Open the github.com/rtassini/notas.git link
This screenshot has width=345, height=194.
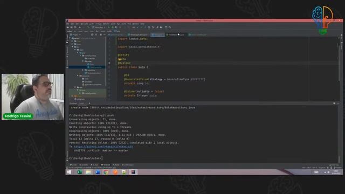103,147
